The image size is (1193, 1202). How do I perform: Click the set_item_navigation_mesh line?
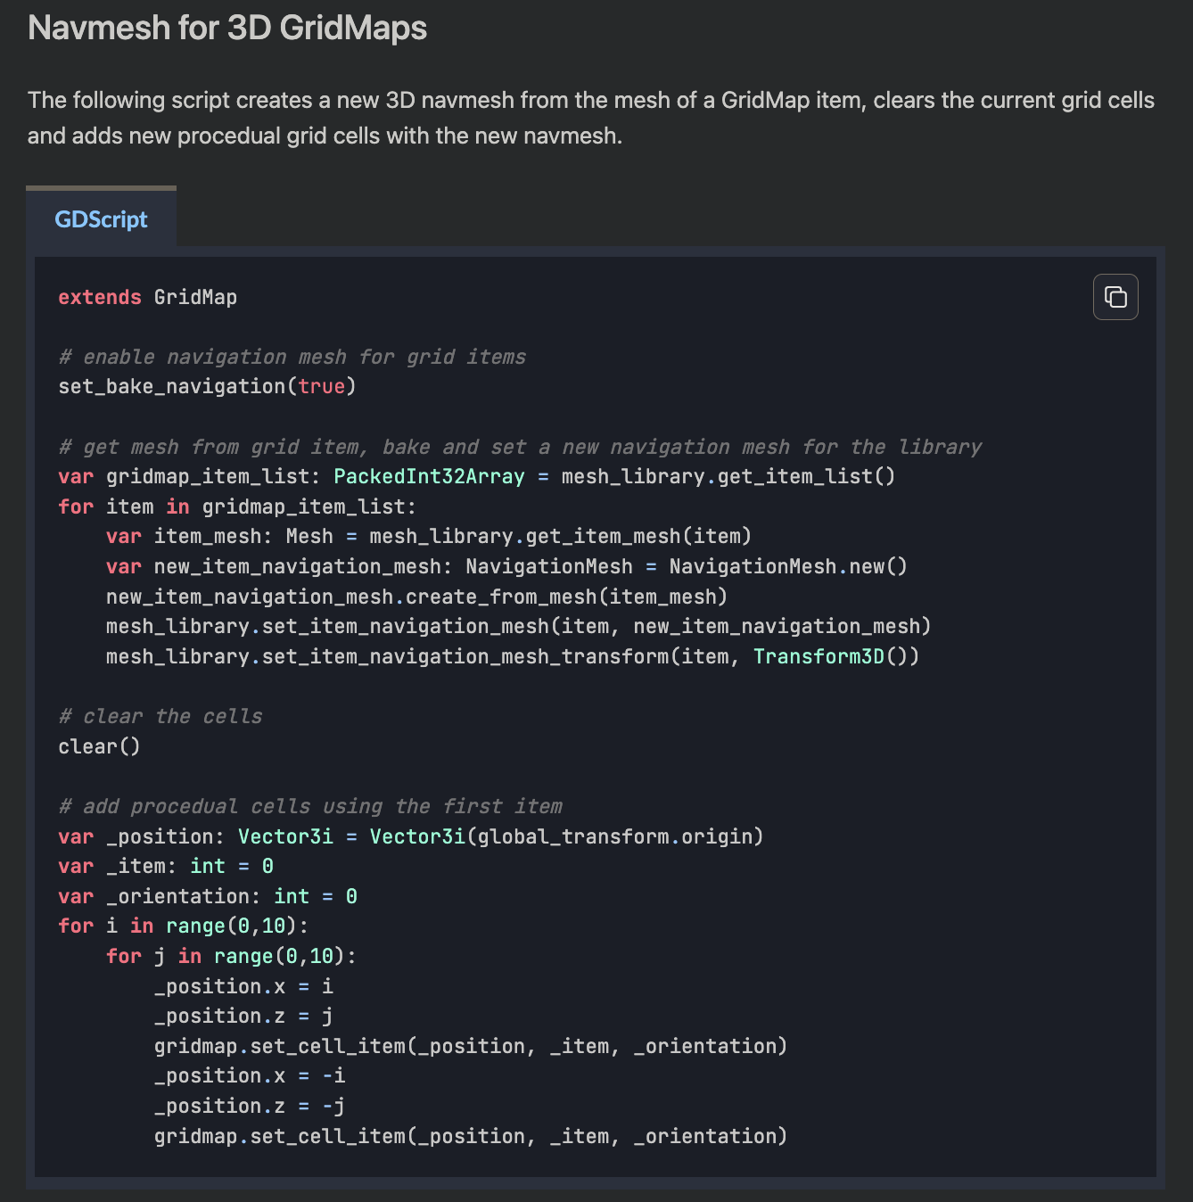[x=517, y=626]
